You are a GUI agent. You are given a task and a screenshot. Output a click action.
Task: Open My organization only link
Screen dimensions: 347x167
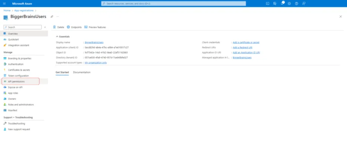click(96, 63)
